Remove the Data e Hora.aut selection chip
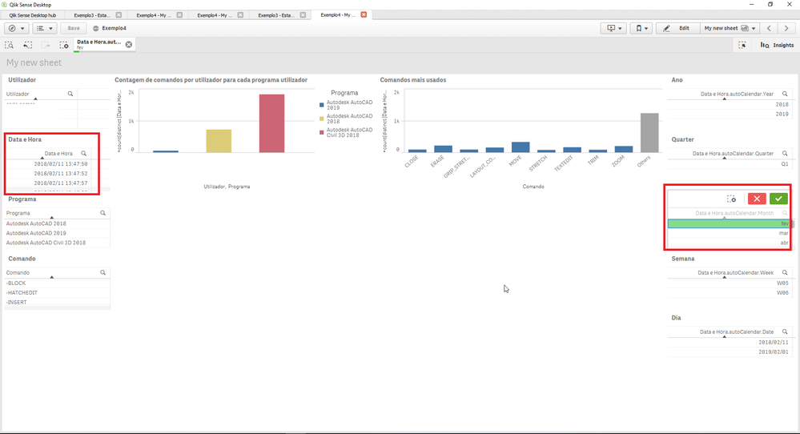Viewport: 800px width, 434px height. coord(129,45)
